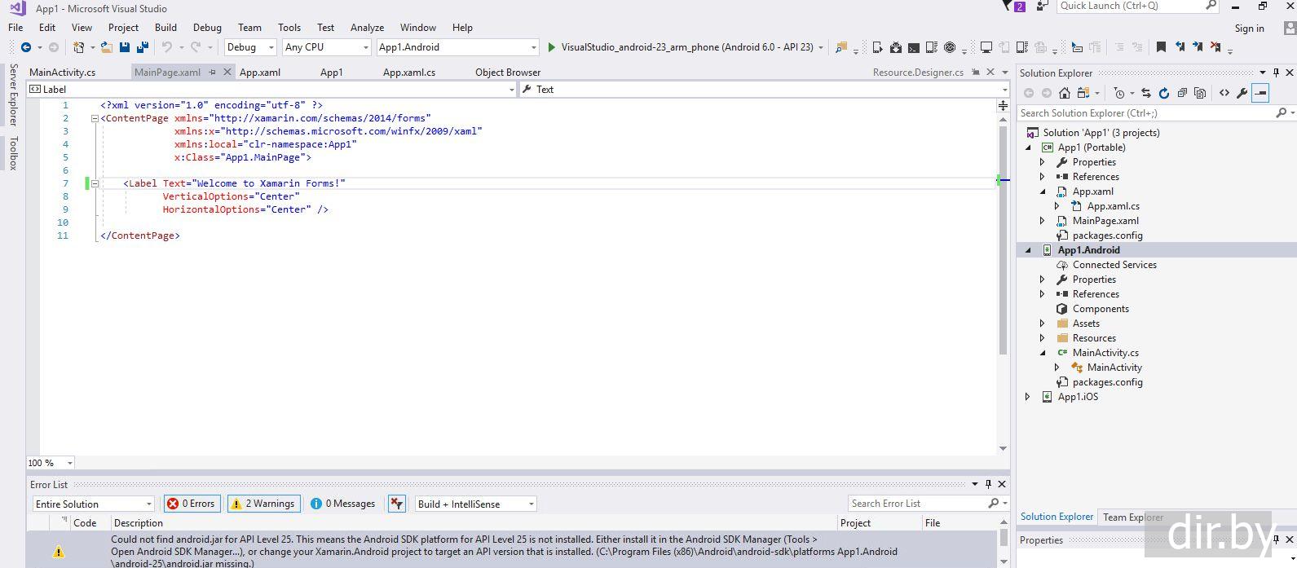Open the Build + IntelliSense dropdown
This screenshot has width=1297, height=568.
(x=475, y=504)
